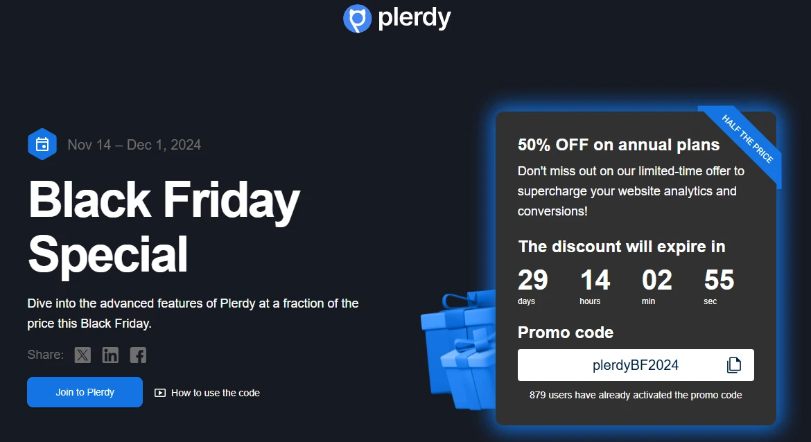Click the seconds countdown number

(x=719, y=281)
